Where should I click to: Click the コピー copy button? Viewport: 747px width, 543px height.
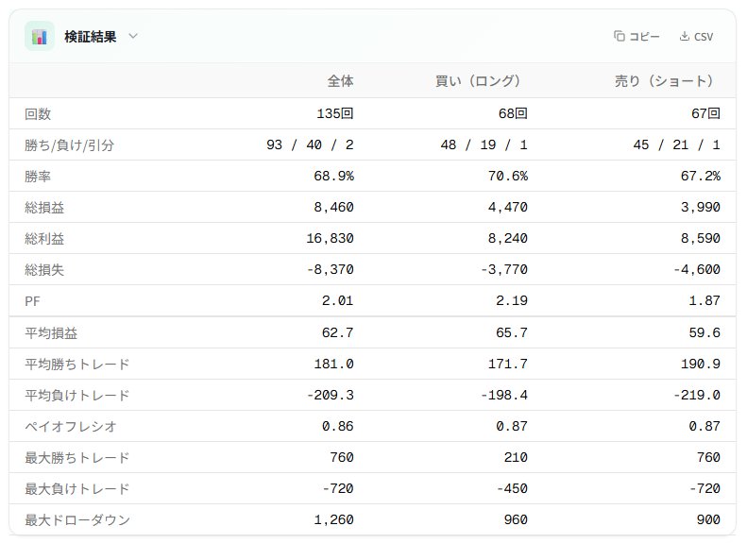(x=637, y=37)
